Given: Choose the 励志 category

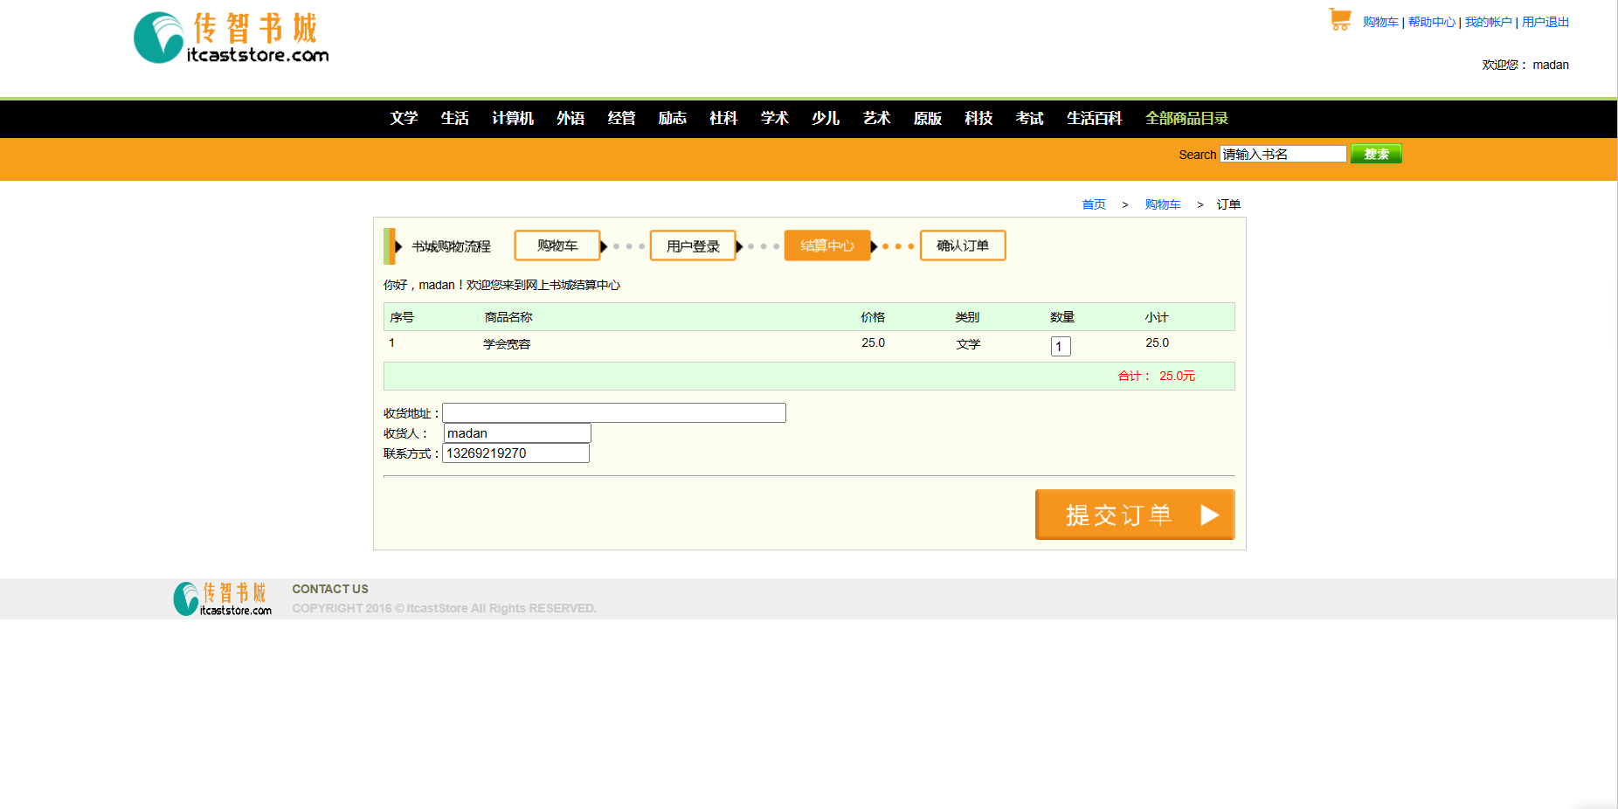Looking at the screenshot, I should point(673,118).
